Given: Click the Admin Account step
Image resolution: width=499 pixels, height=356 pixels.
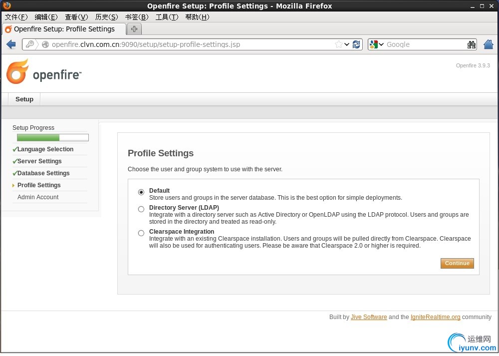Looking at the screenshot, I should [x=38, y=197].
